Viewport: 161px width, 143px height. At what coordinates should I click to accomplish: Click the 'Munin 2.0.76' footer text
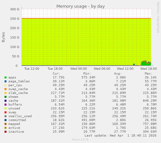80,139
